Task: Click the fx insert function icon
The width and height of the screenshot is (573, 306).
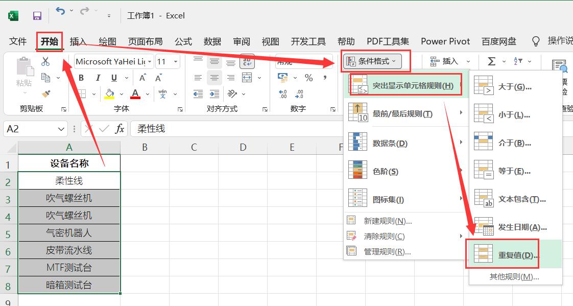Action: point(120,129)
